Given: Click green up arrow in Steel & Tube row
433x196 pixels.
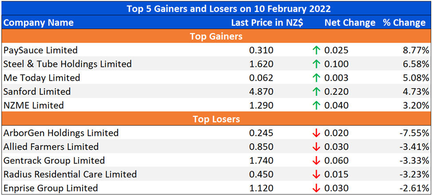Looking at the screenshot, I should pos(316,64).
